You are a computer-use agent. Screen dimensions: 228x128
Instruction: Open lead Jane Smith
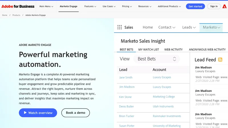click(126, 77)
